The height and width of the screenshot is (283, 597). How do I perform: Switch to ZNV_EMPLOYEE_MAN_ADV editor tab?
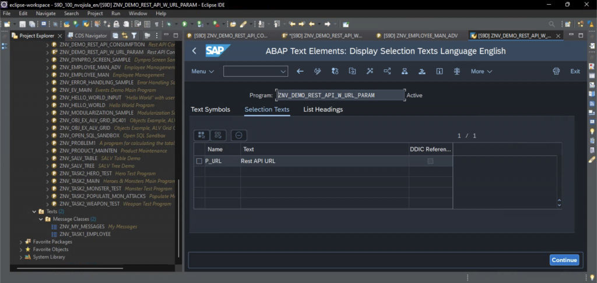tap(416, 36)
